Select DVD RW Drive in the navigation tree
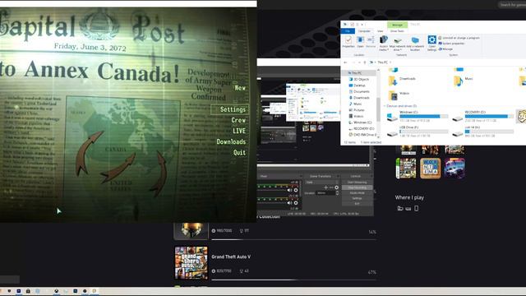 click(362, 135)
